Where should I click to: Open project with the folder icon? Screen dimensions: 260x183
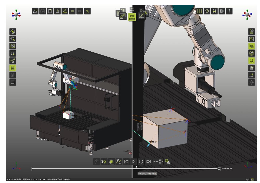pyautogui.click(x=35, y=11)
